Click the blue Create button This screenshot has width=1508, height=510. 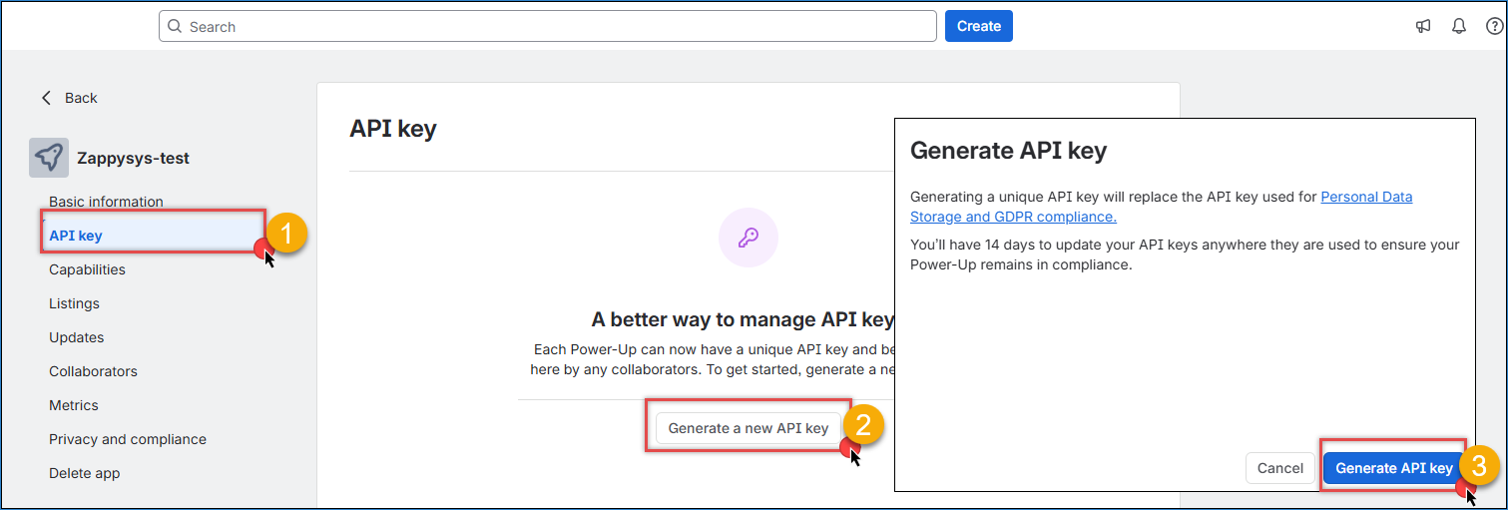[x=979, y=26]
